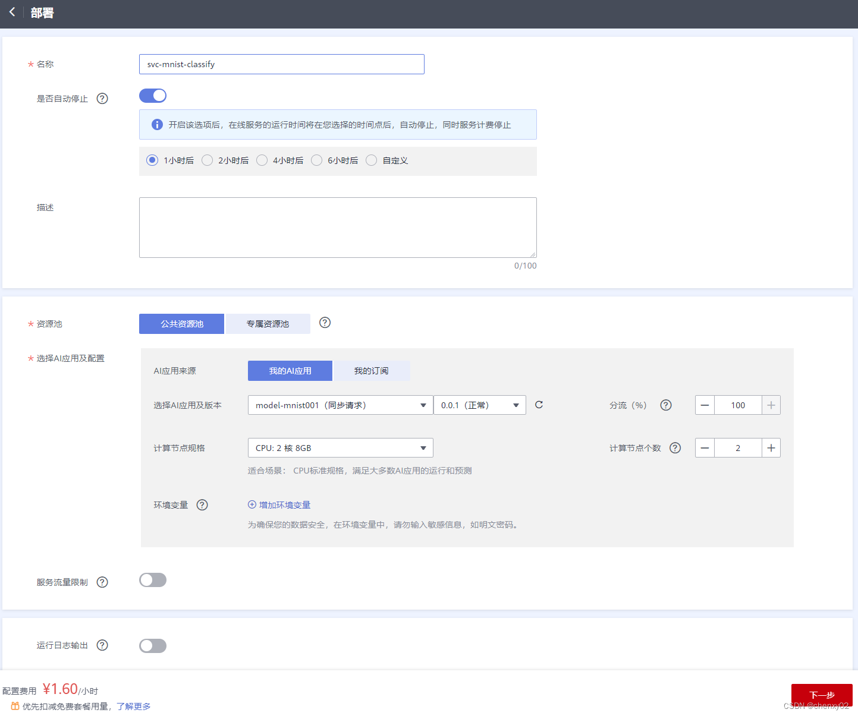Open help for 分流 (%)
858x716 pixels.
(666, 405)
